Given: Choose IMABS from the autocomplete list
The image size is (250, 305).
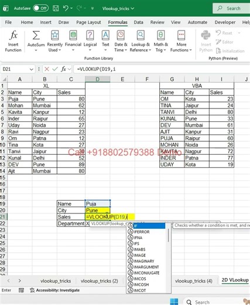Looking at the screenshot, I should click(x=146, y=249).
